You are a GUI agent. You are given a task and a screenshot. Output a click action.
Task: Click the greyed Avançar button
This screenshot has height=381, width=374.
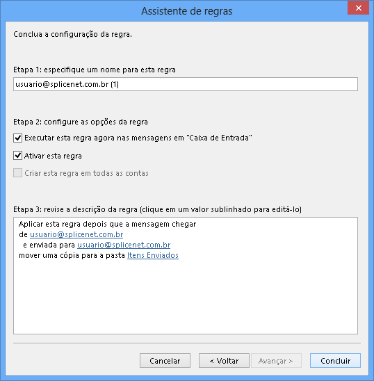pyautogui.click(x=276, y=361)
